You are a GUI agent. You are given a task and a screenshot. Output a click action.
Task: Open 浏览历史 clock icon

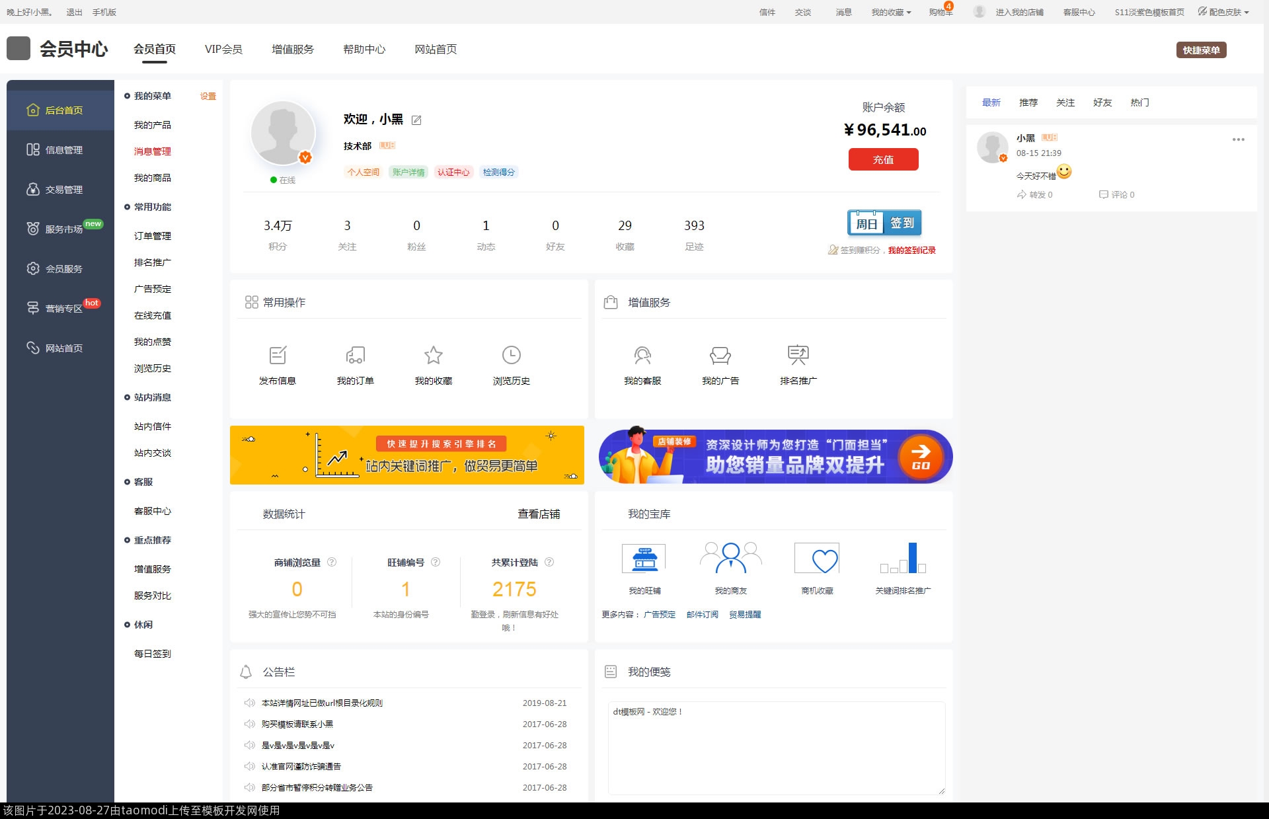(511, 356)
